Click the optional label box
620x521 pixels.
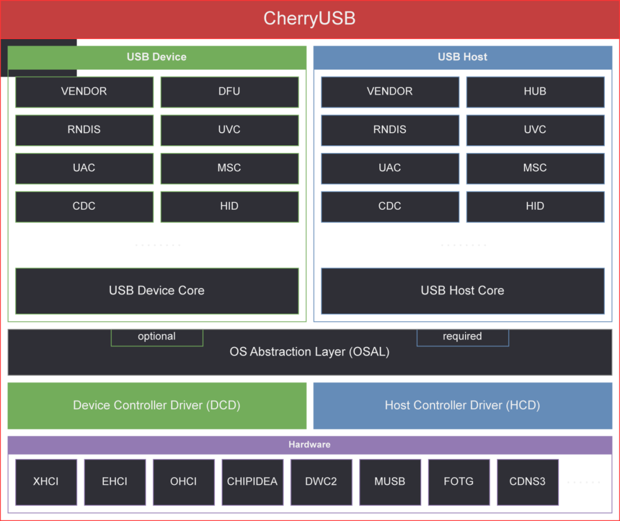tap(157, 337)
